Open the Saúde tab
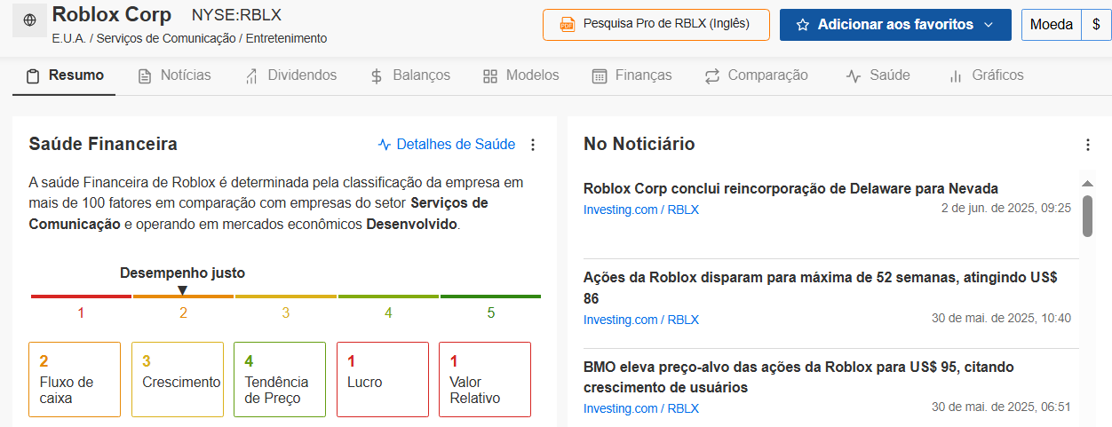This screenshot has height=427, width=1112. point(878,75)
